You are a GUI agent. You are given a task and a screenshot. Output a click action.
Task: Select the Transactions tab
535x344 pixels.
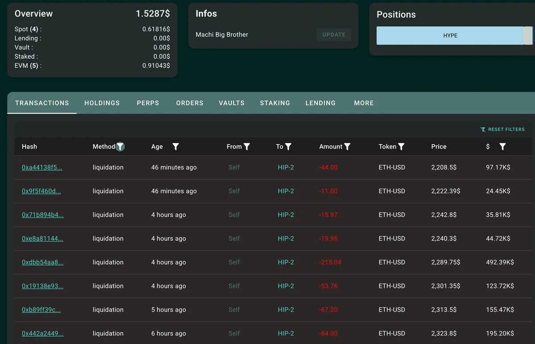[x=42, y=103]
